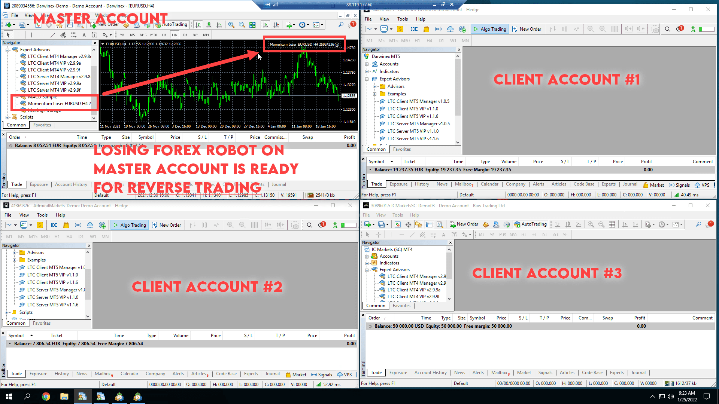Expand Advisors folder in AdmiralMarkets Navigator
The width and height of the screenshot is (719, 404).
[x=14, y=252]
